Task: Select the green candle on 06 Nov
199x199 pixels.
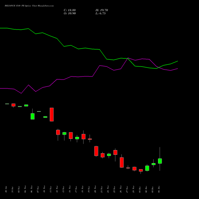Action: coord(33,116)
